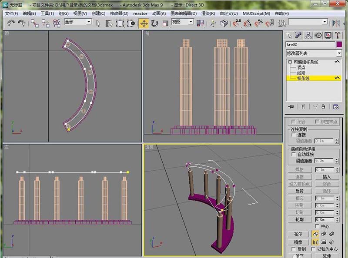This screenshot has width=348, height=258.
Task: Toggle the Angle Snap icon
Action: click(248, 23)
